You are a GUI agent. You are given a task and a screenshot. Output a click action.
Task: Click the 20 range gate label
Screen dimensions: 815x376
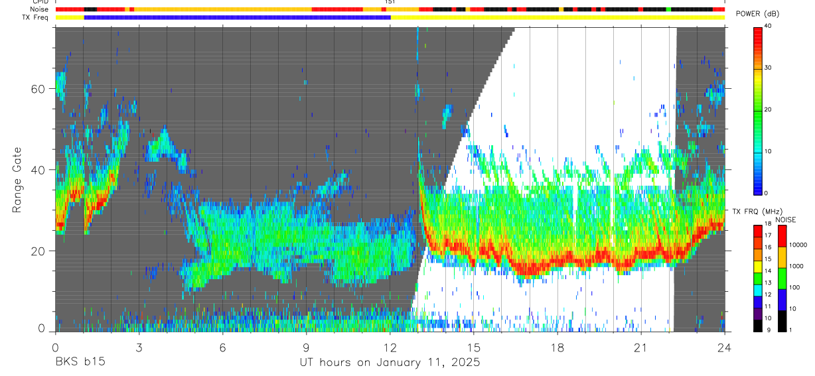[x=38, y=251]
